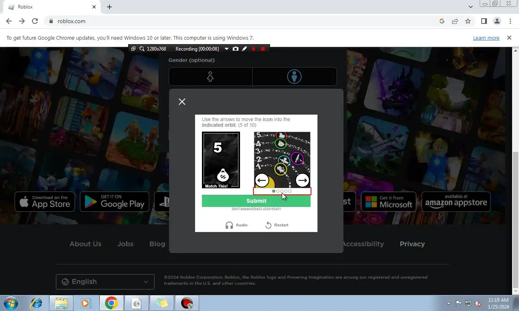Viewport: 519px width, 311px height.
Task: Close the captcha dialog with the X
Action: click(x=182, y=102)
